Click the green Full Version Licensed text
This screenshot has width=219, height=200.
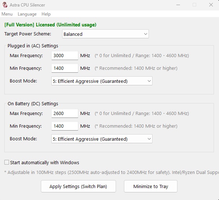click(x=50, y=25)
